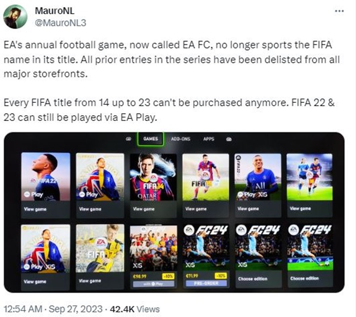Click View game under the FIFA 14 cover
The height and width of the screenshot is (317, 356).
coord(144,209)
